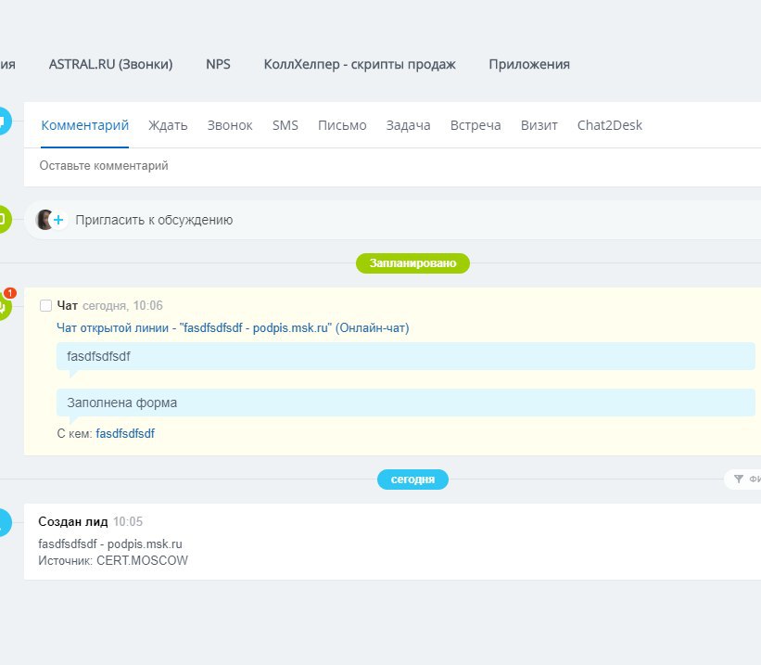
Task: Select the Визит activity tab
Action: click(539, 125)
